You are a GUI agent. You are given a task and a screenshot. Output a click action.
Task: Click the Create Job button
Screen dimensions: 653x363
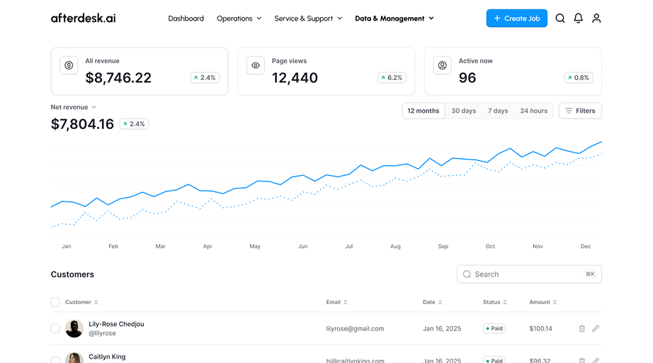click(x=517, y=18)
